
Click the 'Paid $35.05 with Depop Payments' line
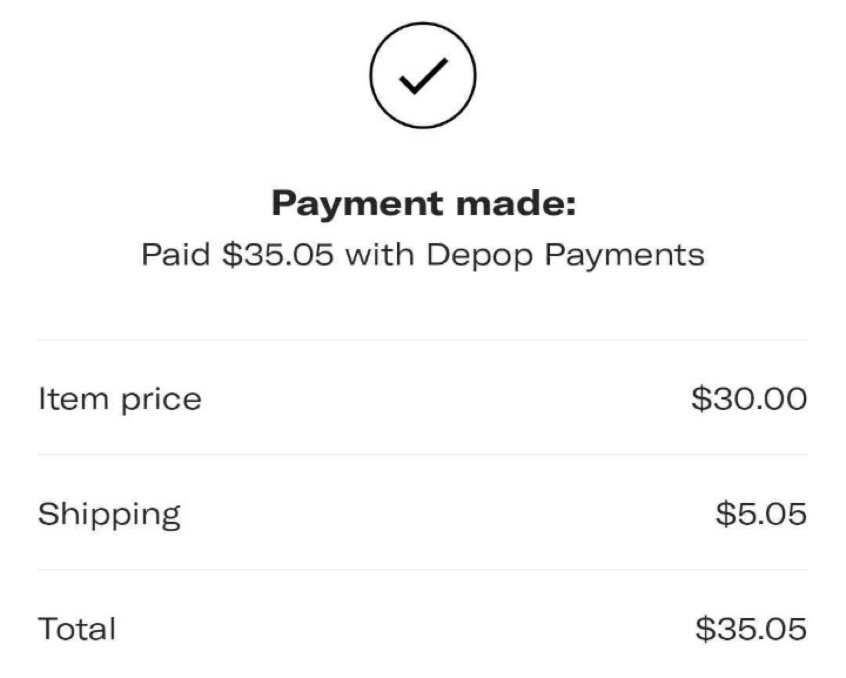(422, 255)
